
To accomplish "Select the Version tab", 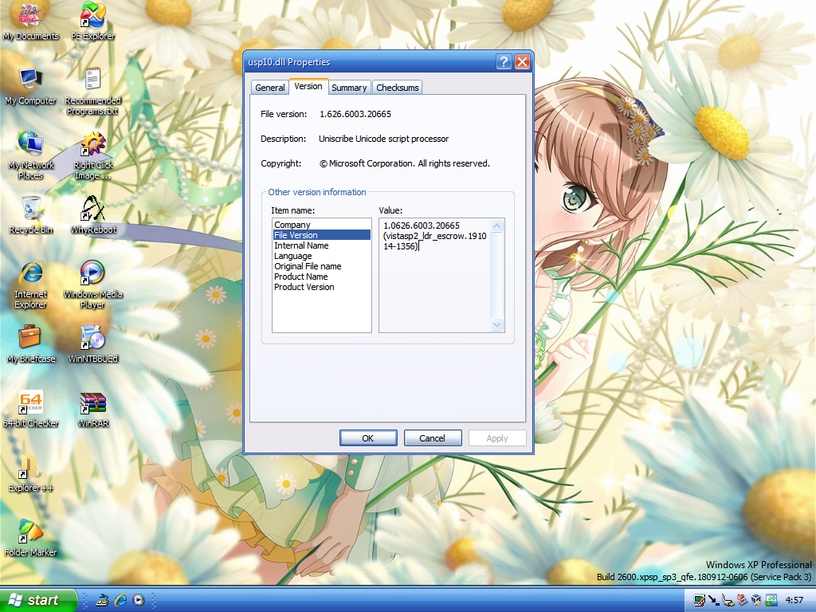I will [x=308, y=86].
